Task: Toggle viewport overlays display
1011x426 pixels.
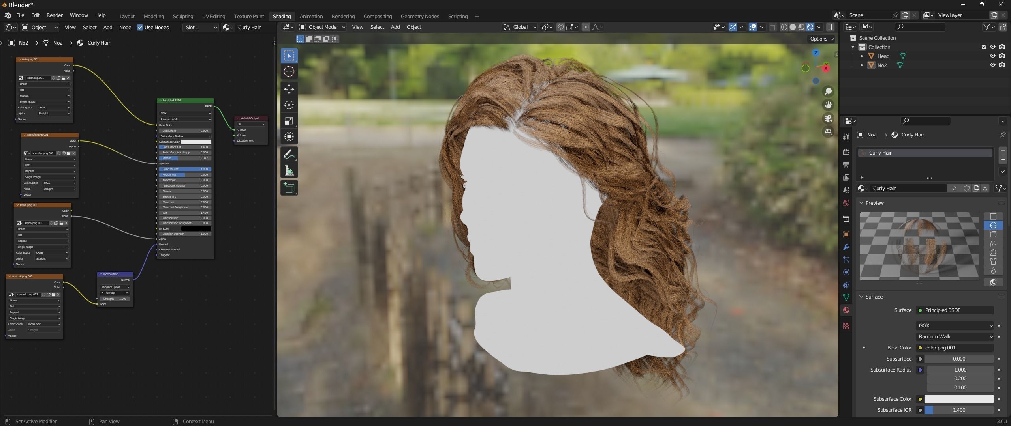Action: point(753,27)
